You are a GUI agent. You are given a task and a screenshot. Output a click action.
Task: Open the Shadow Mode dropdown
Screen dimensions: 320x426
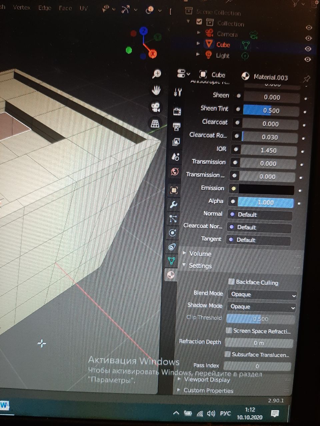click(261, 307)
